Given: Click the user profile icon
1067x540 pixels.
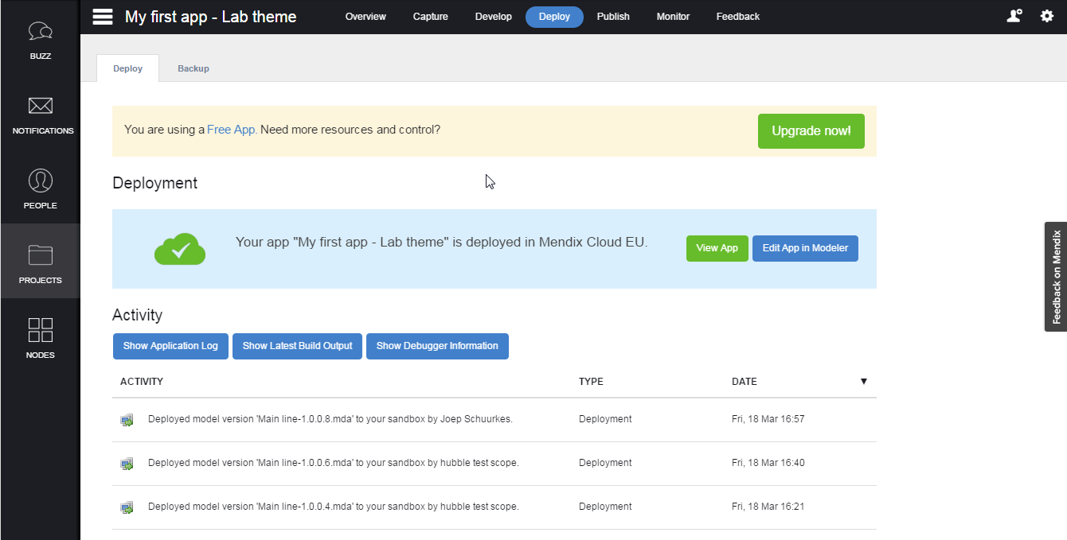Looking at the screenshot, I should [x=1014, y=16].
